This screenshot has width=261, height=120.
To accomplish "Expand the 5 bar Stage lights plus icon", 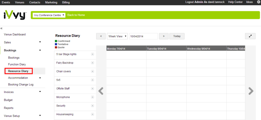I will tap(93, 54).
